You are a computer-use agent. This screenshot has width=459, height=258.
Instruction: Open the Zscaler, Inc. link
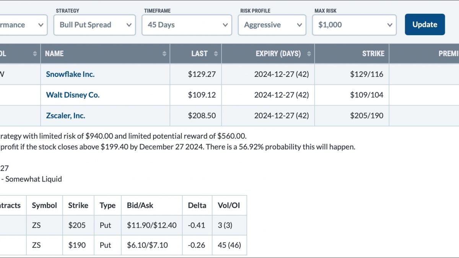tap(65, 115)
